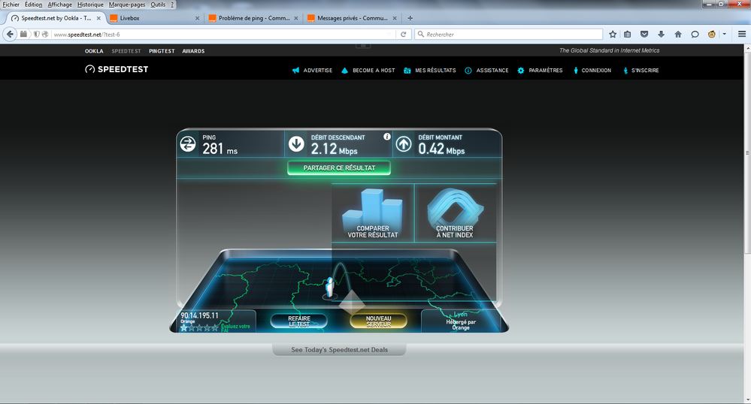The width and height of the screenshot is (751, 404).
Task: Open the chat bubble toolbar icon
Action: point(695,34)
